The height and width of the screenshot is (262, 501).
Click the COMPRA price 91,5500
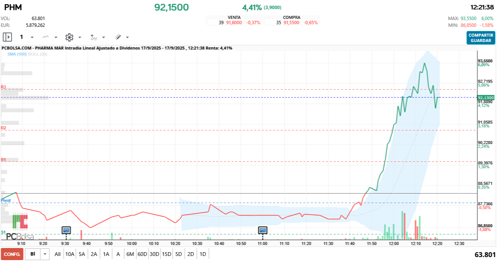click(x=292, y=23)
